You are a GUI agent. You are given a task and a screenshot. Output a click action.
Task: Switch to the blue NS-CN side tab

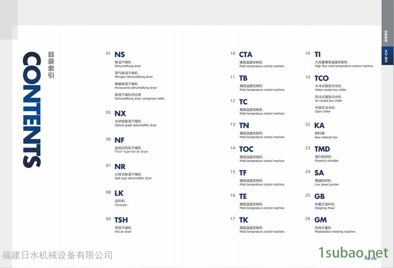pyautogui.click(x=387, y=56)
